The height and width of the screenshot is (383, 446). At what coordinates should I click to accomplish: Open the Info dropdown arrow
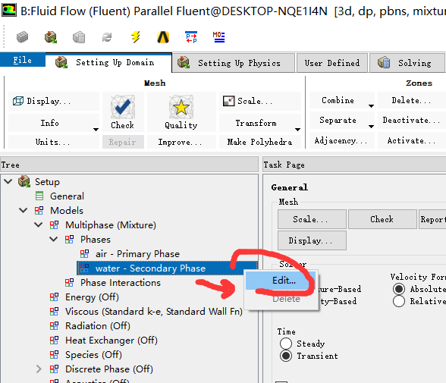(96, 130)
